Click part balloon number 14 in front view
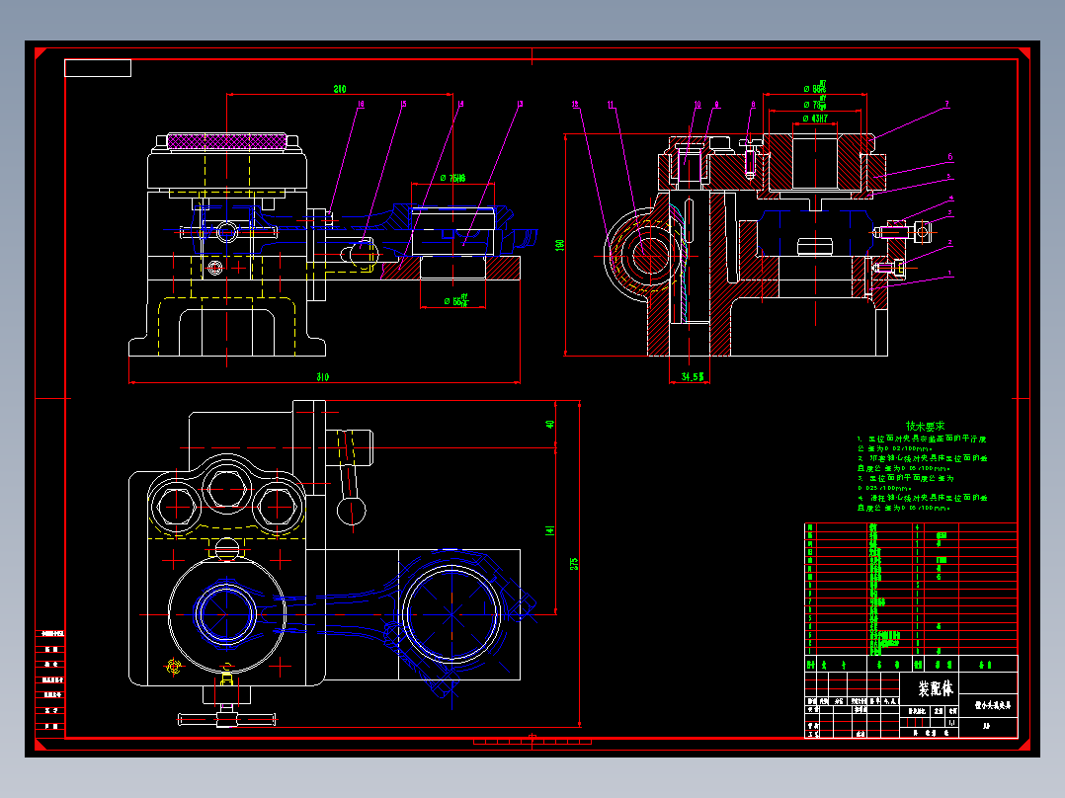Screen dimensions: 1065x798 [x=460, y=105]
